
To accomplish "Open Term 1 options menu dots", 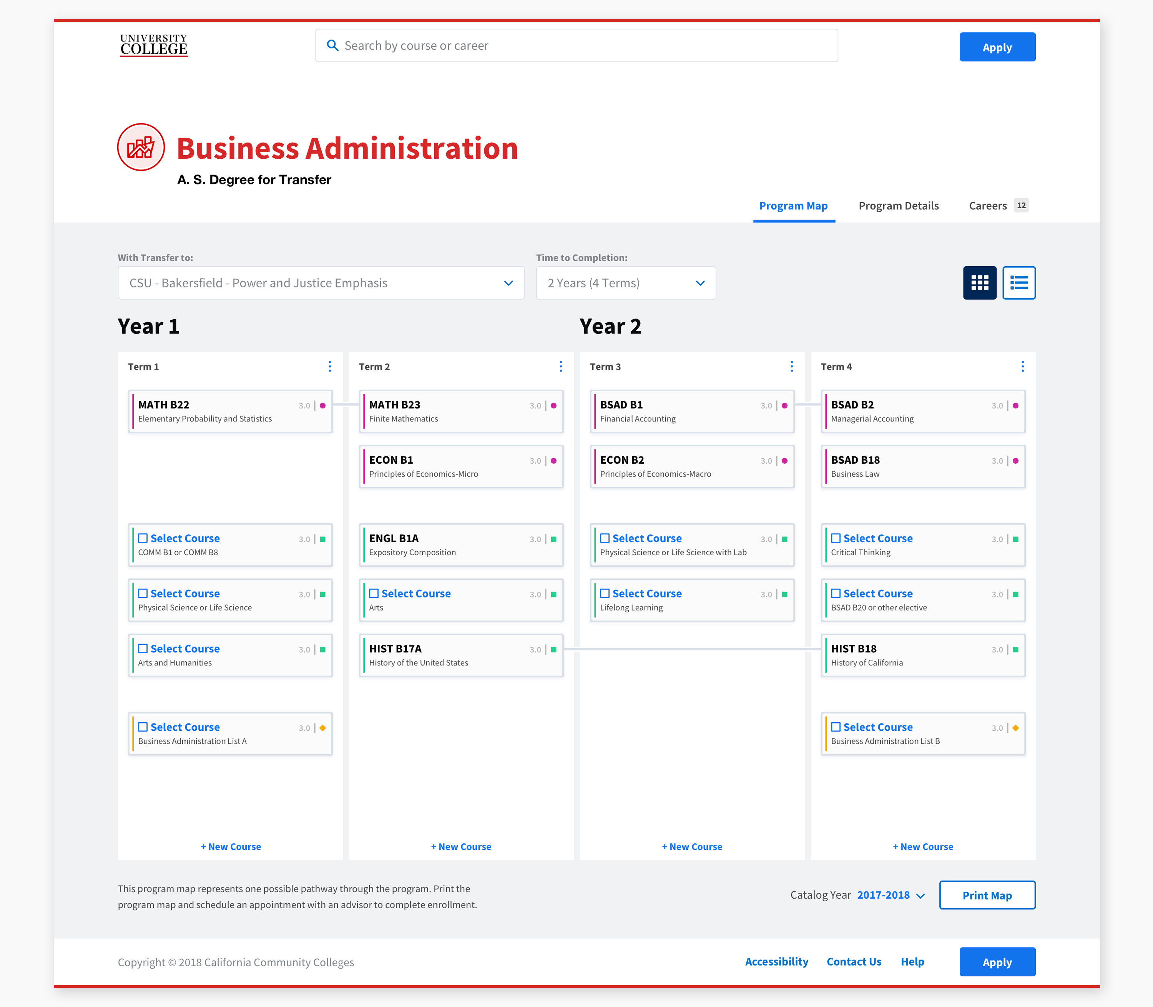I will (x=330, y=367).
